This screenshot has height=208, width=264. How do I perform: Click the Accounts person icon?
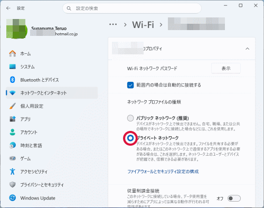tap(13, 132)
